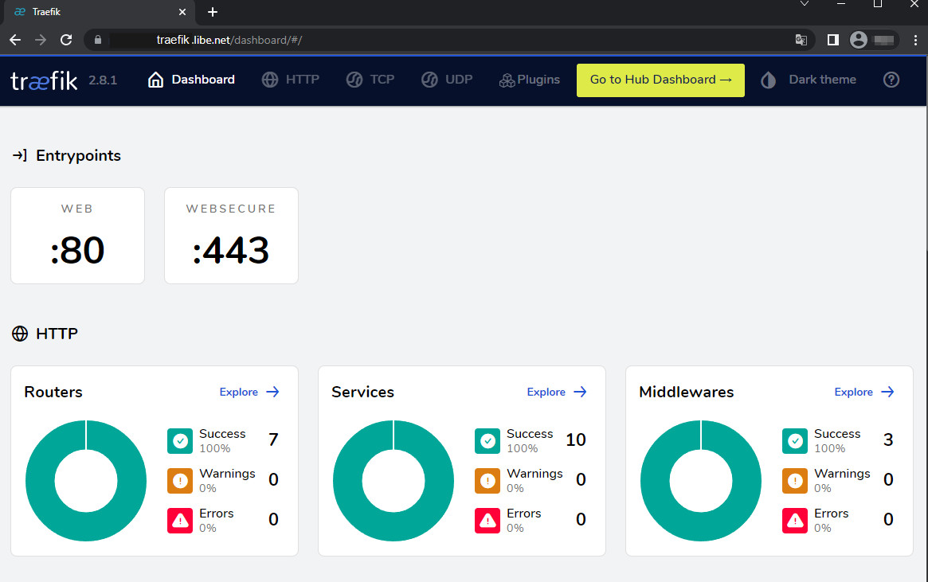Open the tab search chevron dropdown
Image resolution: width=928 pixels, height=582 pixels.
pos(805,5)
